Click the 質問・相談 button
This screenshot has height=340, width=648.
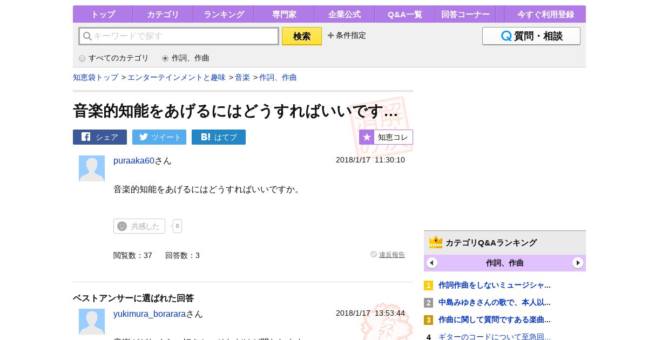click(531, 36)
